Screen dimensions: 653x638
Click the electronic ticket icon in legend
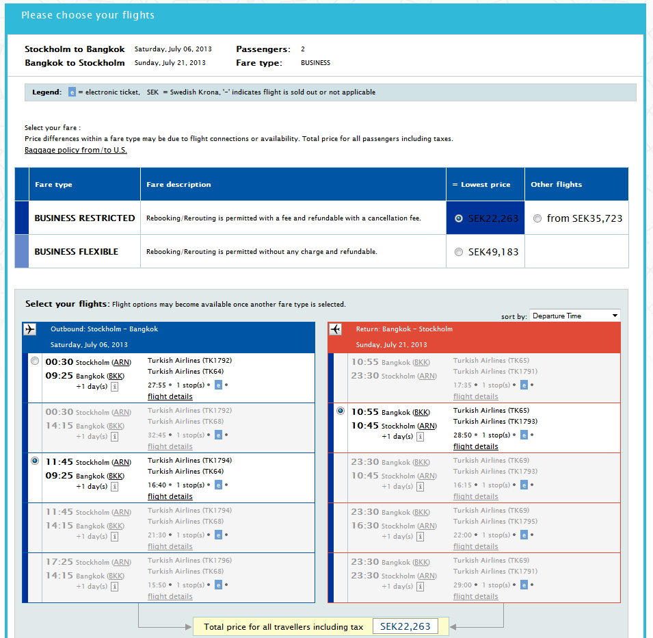72,92
